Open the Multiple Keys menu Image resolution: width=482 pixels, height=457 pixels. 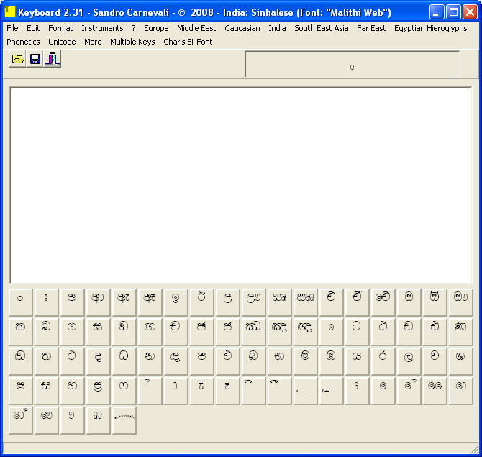(x=132, y=42)
